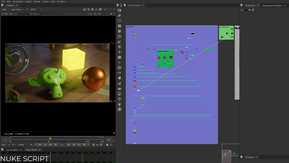Open the Color nodes toolbar menu

point(119,31)
